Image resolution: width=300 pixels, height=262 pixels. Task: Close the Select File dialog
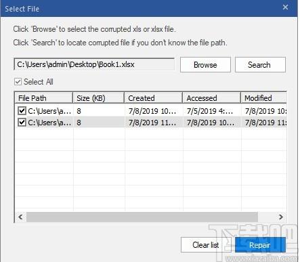pos(285,7)
